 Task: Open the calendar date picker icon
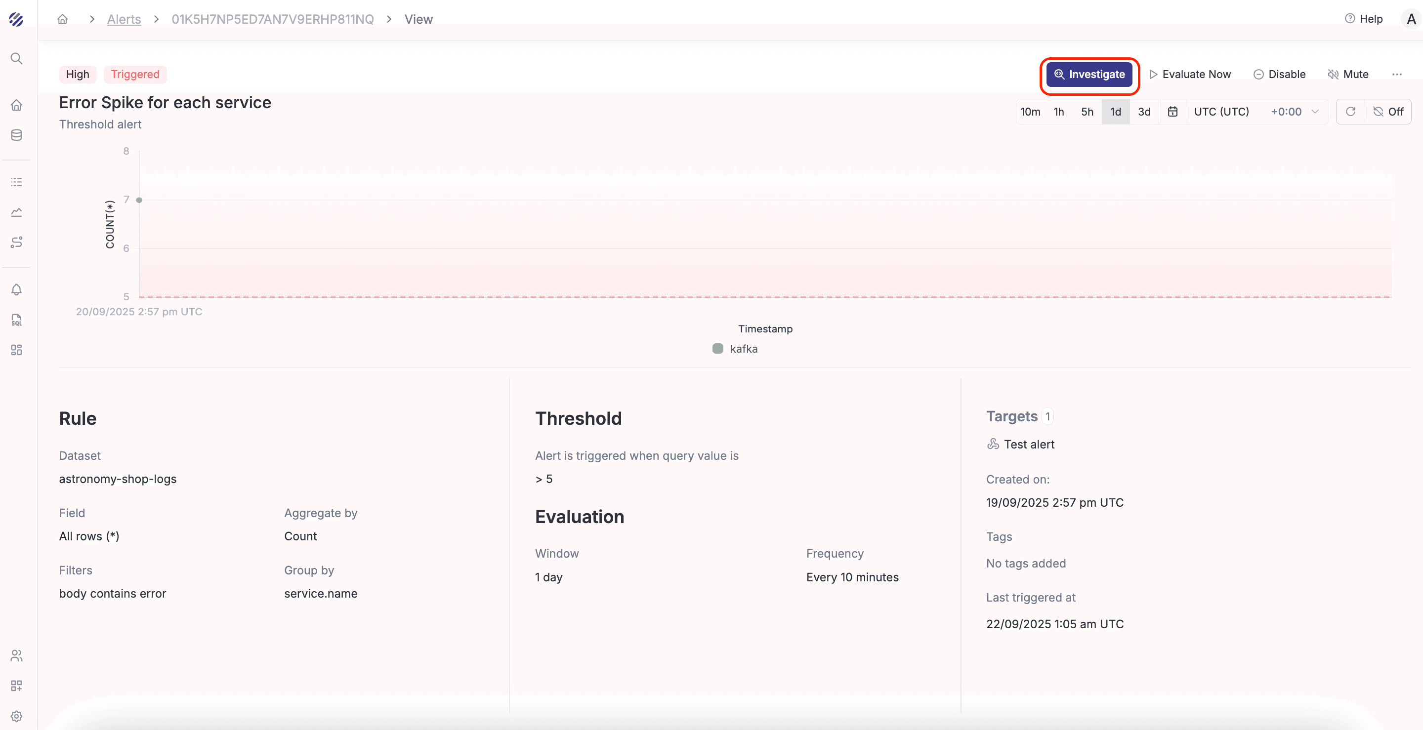[1172, 112]
